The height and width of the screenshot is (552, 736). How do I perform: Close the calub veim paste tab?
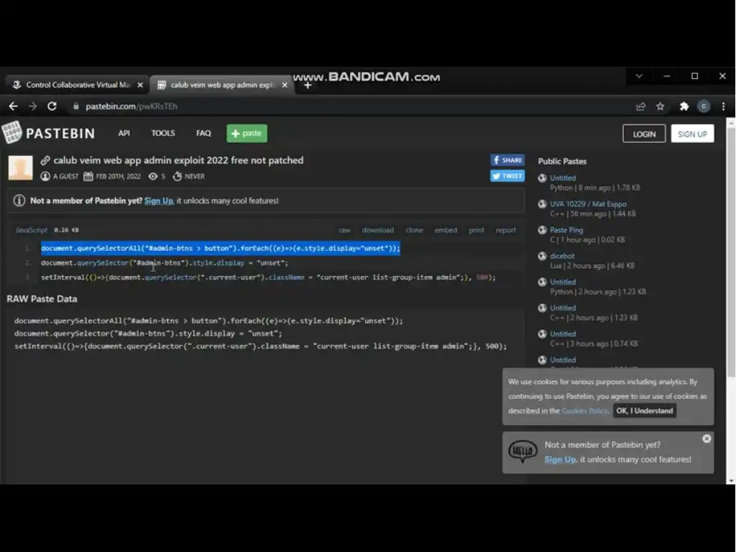pyautogui.click(x=285, y=85)
